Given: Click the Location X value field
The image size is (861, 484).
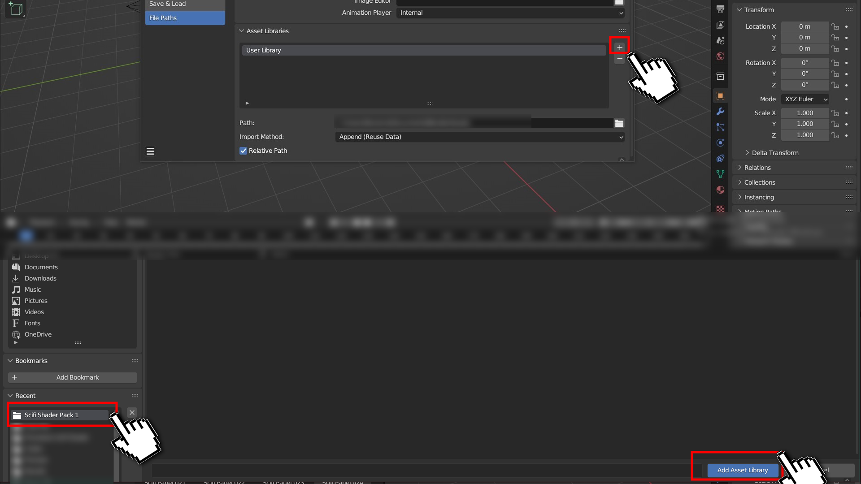Looking at the screenshot, I should tap(804, 27).
